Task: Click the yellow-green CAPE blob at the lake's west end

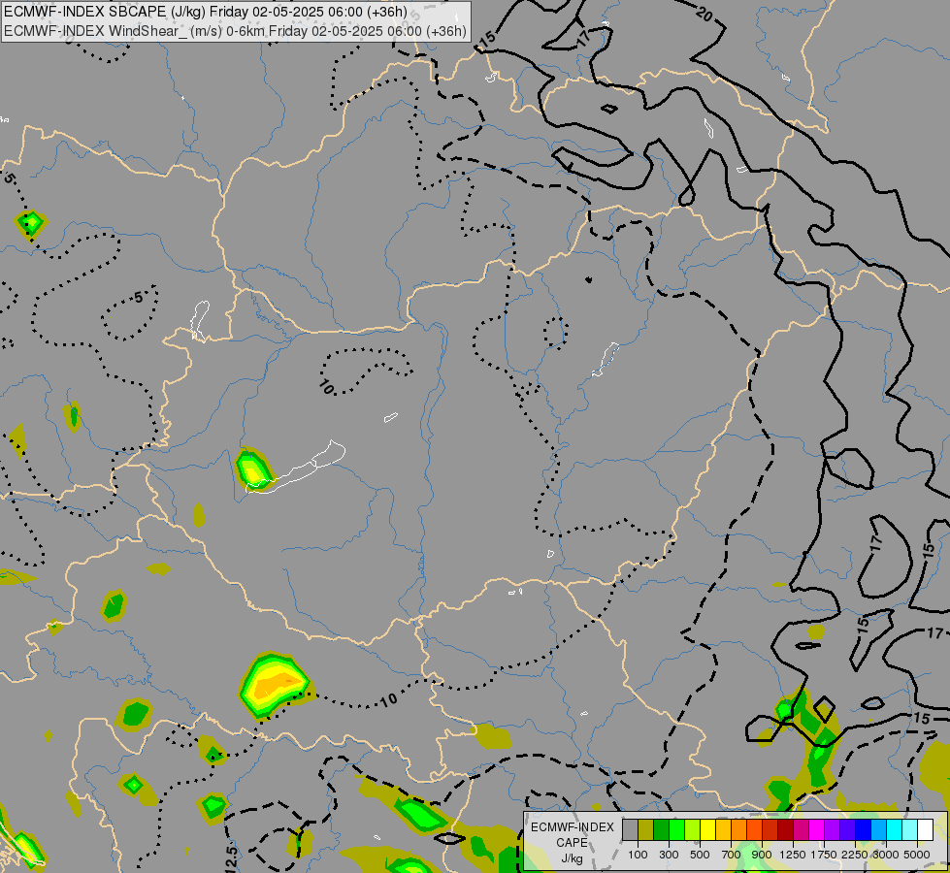Action: tap(253, 469)
